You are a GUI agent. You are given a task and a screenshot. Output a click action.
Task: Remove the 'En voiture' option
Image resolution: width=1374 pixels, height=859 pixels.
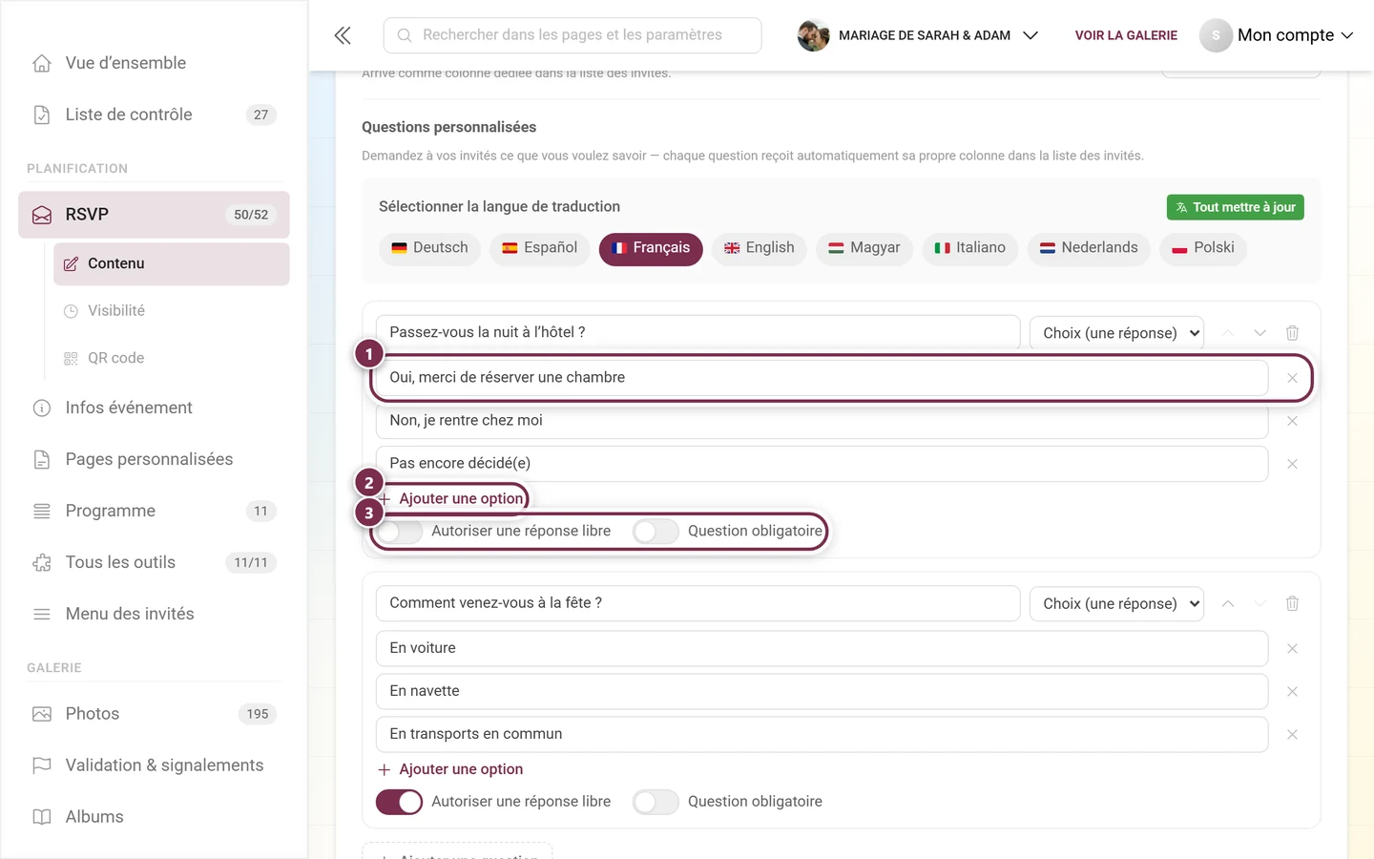coord(1292,649)
